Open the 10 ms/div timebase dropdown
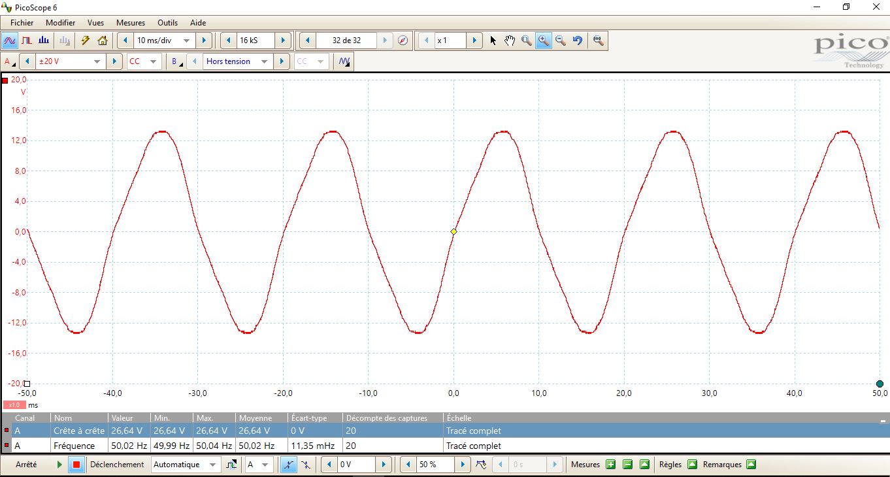The image size is (890, 477). click(186, 41)
